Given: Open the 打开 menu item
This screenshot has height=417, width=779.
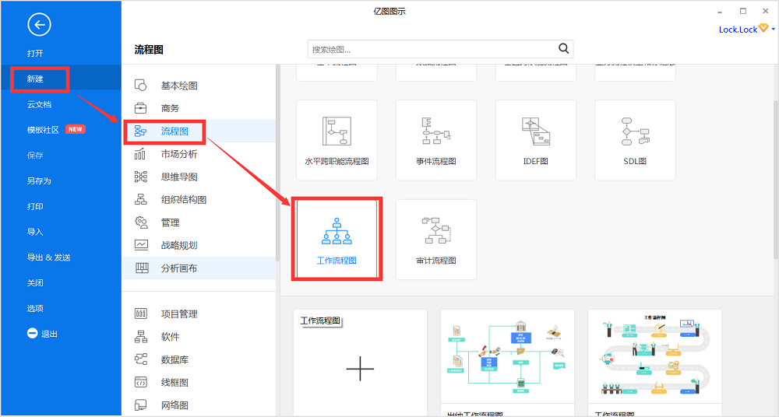Looking at the screenshot, I should 35,53.
